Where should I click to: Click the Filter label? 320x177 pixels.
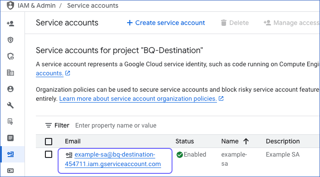[x=62, y=125]
